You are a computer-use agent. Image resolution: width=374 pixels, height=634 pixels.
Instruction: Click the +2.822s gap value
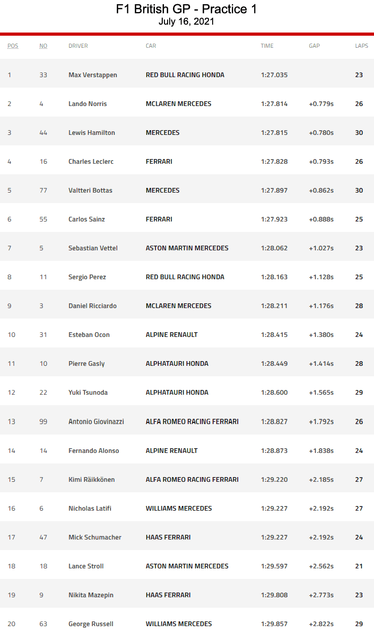click(x=321, y=624)
